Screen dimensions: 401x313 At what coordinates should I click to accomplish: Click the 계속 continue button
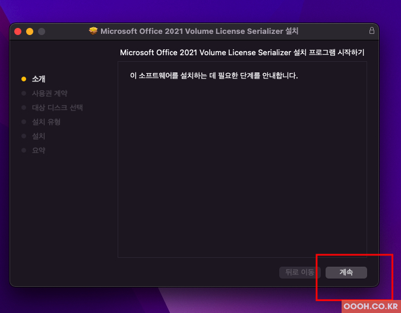[346, 273]
